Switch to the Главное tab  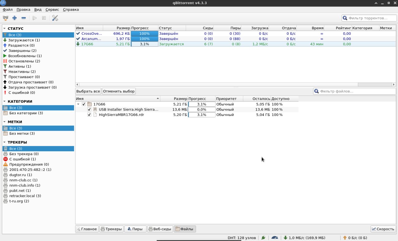pos(87,229)
